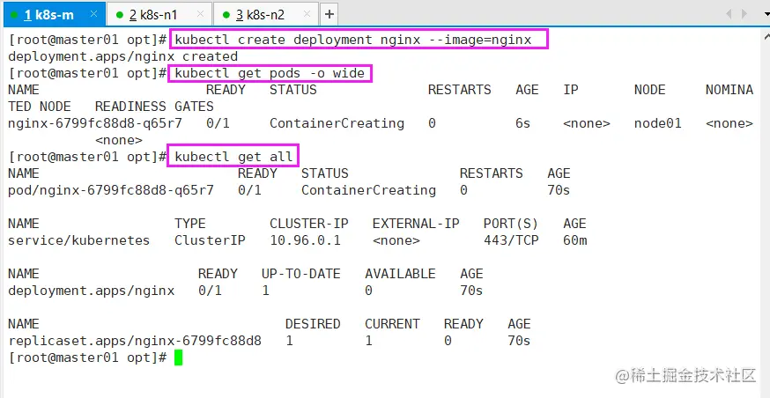
Task: Click the 'NODE' column header
Action: (x=649, y=90)
